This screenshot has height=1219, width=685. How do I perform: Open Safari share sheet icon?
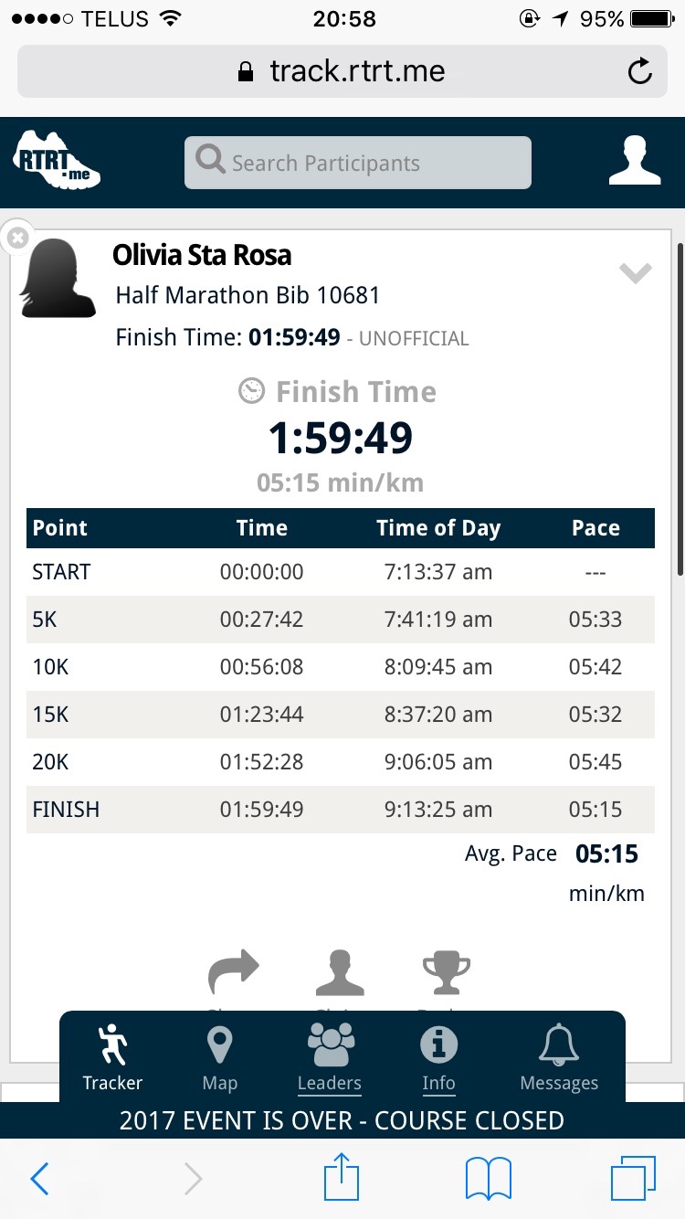(342, 1179)
